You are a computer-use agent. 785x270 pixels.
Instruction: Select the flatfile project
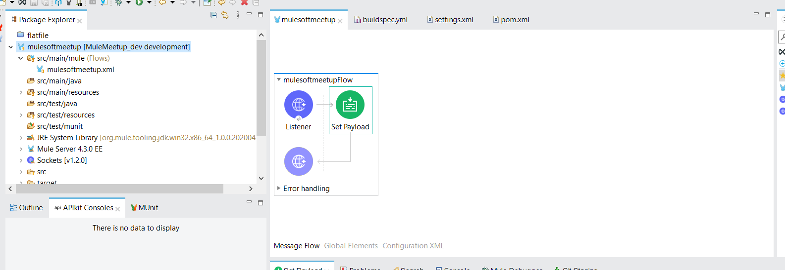[38, 36]
